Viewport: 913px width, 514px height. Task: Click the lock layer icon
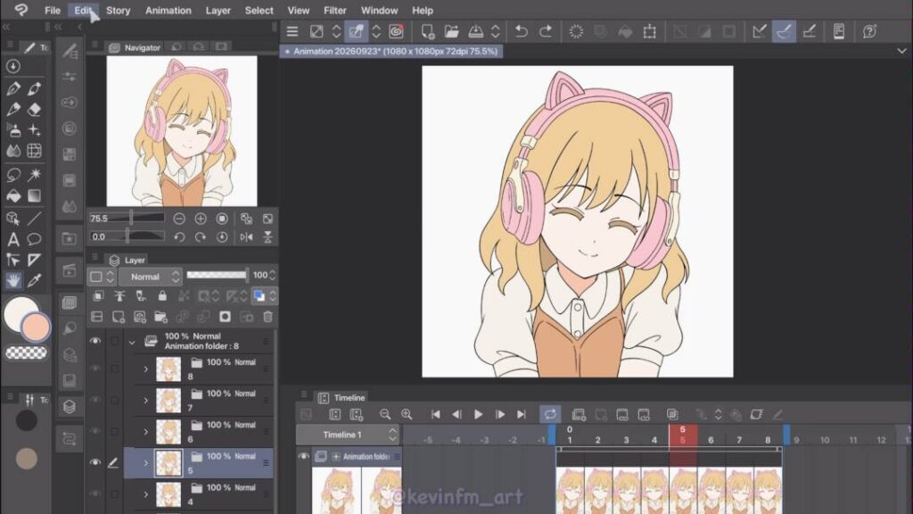tap(162, 296)
